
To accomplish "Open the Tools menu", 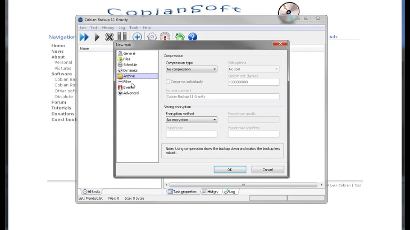I will click(x=134, y=27).
